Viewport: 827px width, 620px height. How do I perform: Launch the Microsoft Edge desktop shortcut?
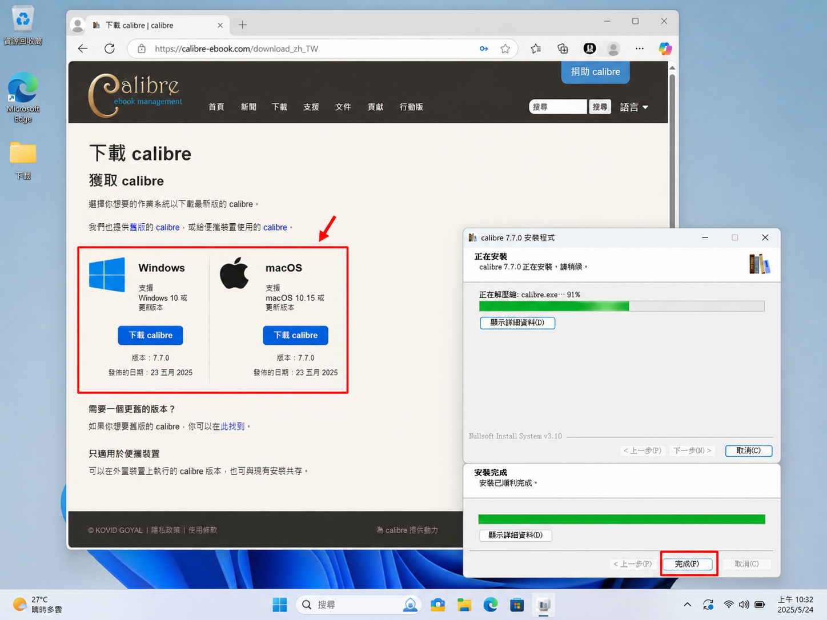tap(23, 97)
